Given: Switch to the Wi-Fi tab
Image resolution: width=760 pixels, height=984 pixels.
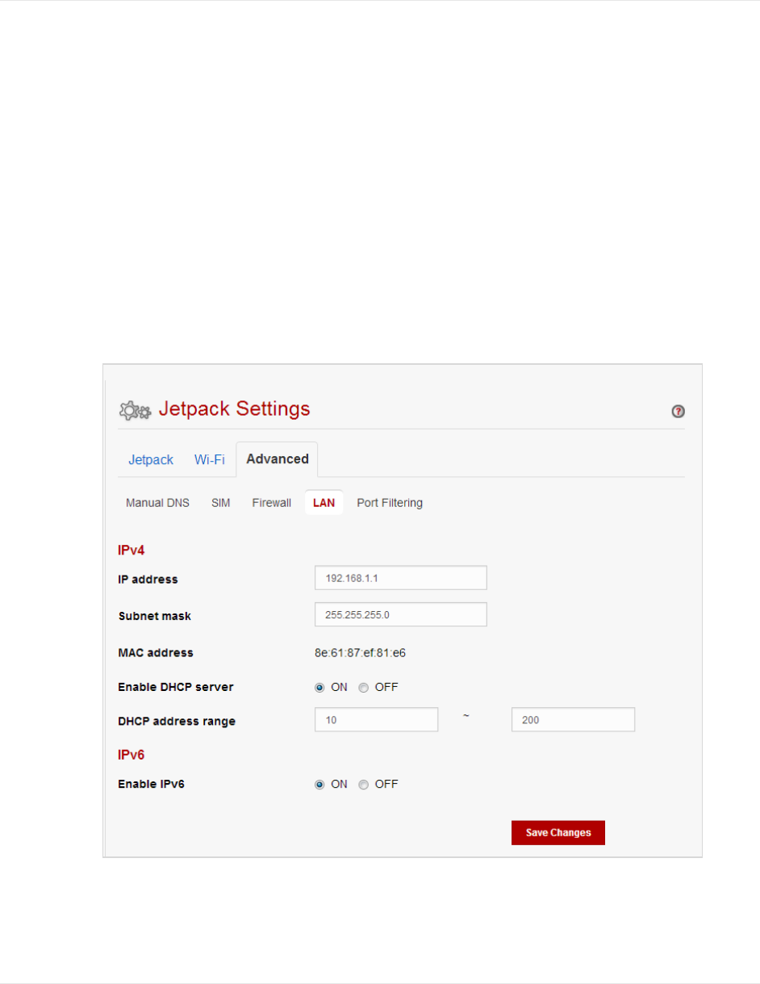Looking at the screenshot, I should coord(210,459).
